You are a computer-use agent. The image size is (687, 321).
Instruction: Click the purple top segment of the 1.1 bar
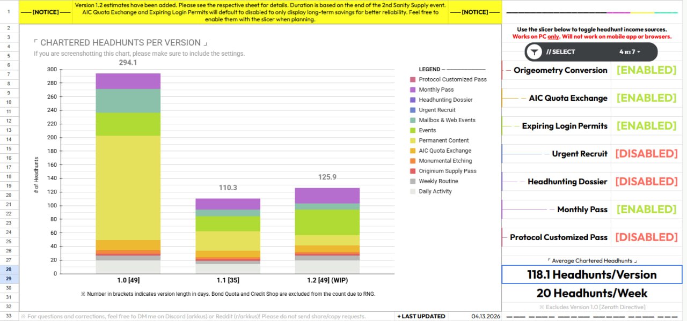228,204
